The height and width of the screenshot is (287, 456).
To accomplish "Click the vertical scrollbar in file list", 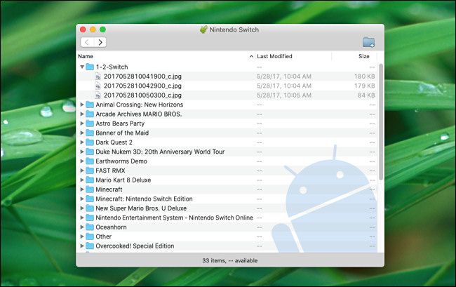I will [x=381, y=119].
